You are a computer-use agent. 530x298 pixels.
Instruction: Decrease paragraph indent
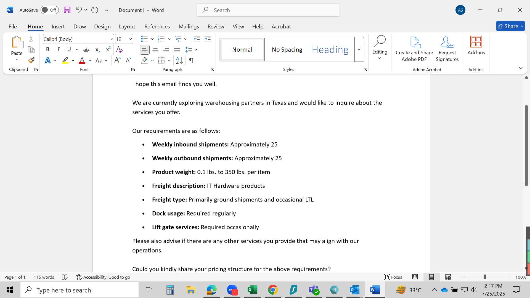coord(197,39)
